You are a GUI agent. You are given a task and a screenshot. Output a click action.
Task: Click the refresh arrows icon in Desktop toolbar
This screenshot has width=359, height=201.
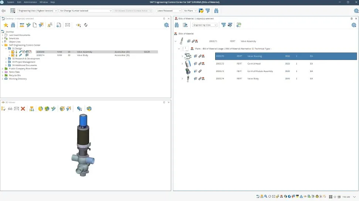coord(86,25)
